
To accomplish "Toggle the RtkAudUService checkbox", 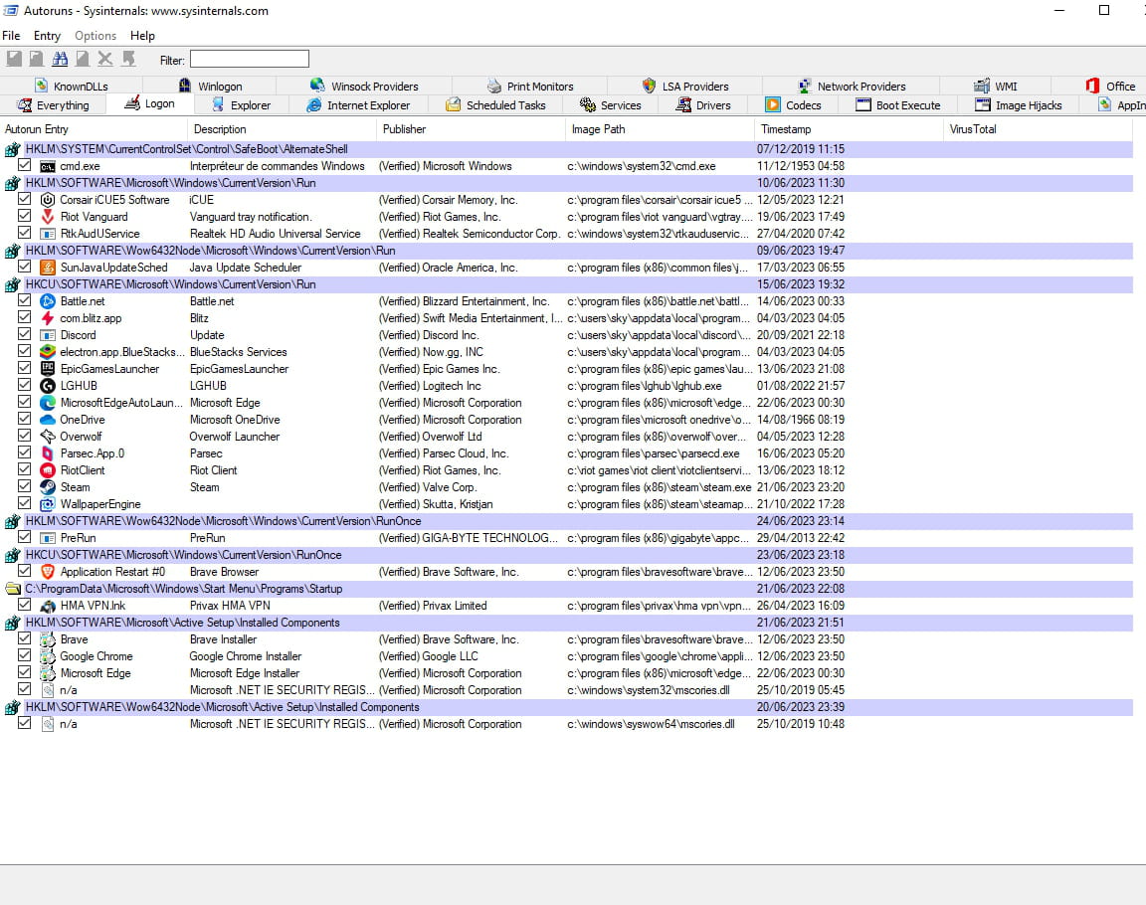I will (24, 233).
